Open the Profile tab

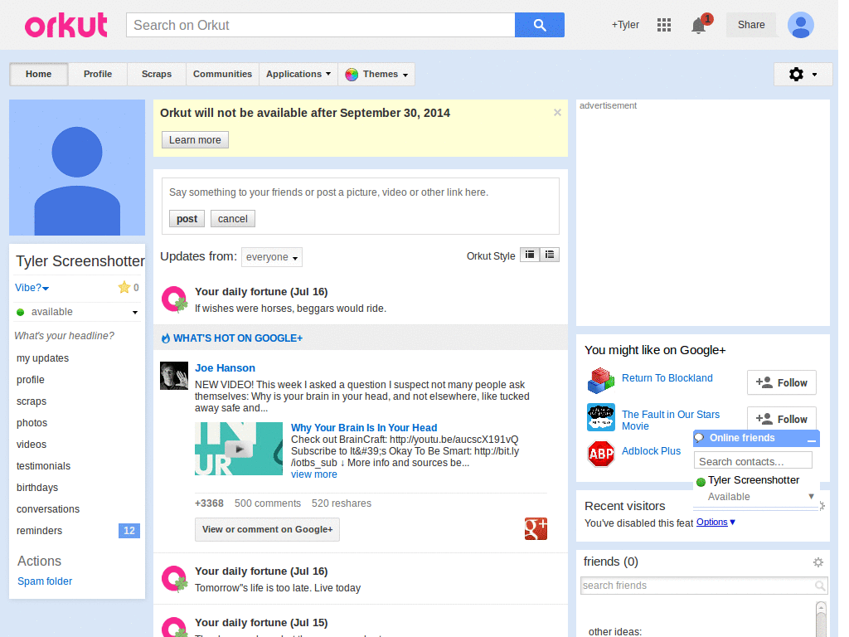pos(98,74)
